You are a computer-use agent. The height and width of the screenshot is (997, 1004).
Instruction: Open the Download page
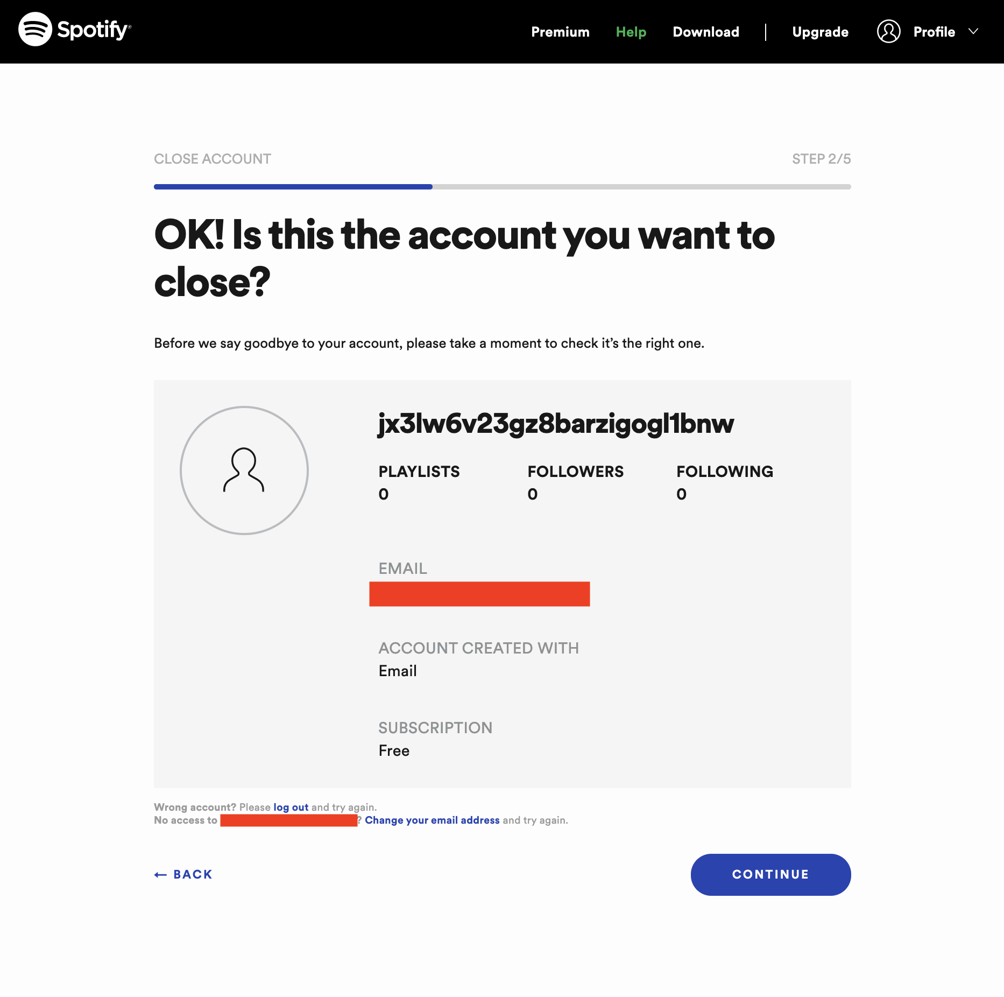(x=706, y=32)
